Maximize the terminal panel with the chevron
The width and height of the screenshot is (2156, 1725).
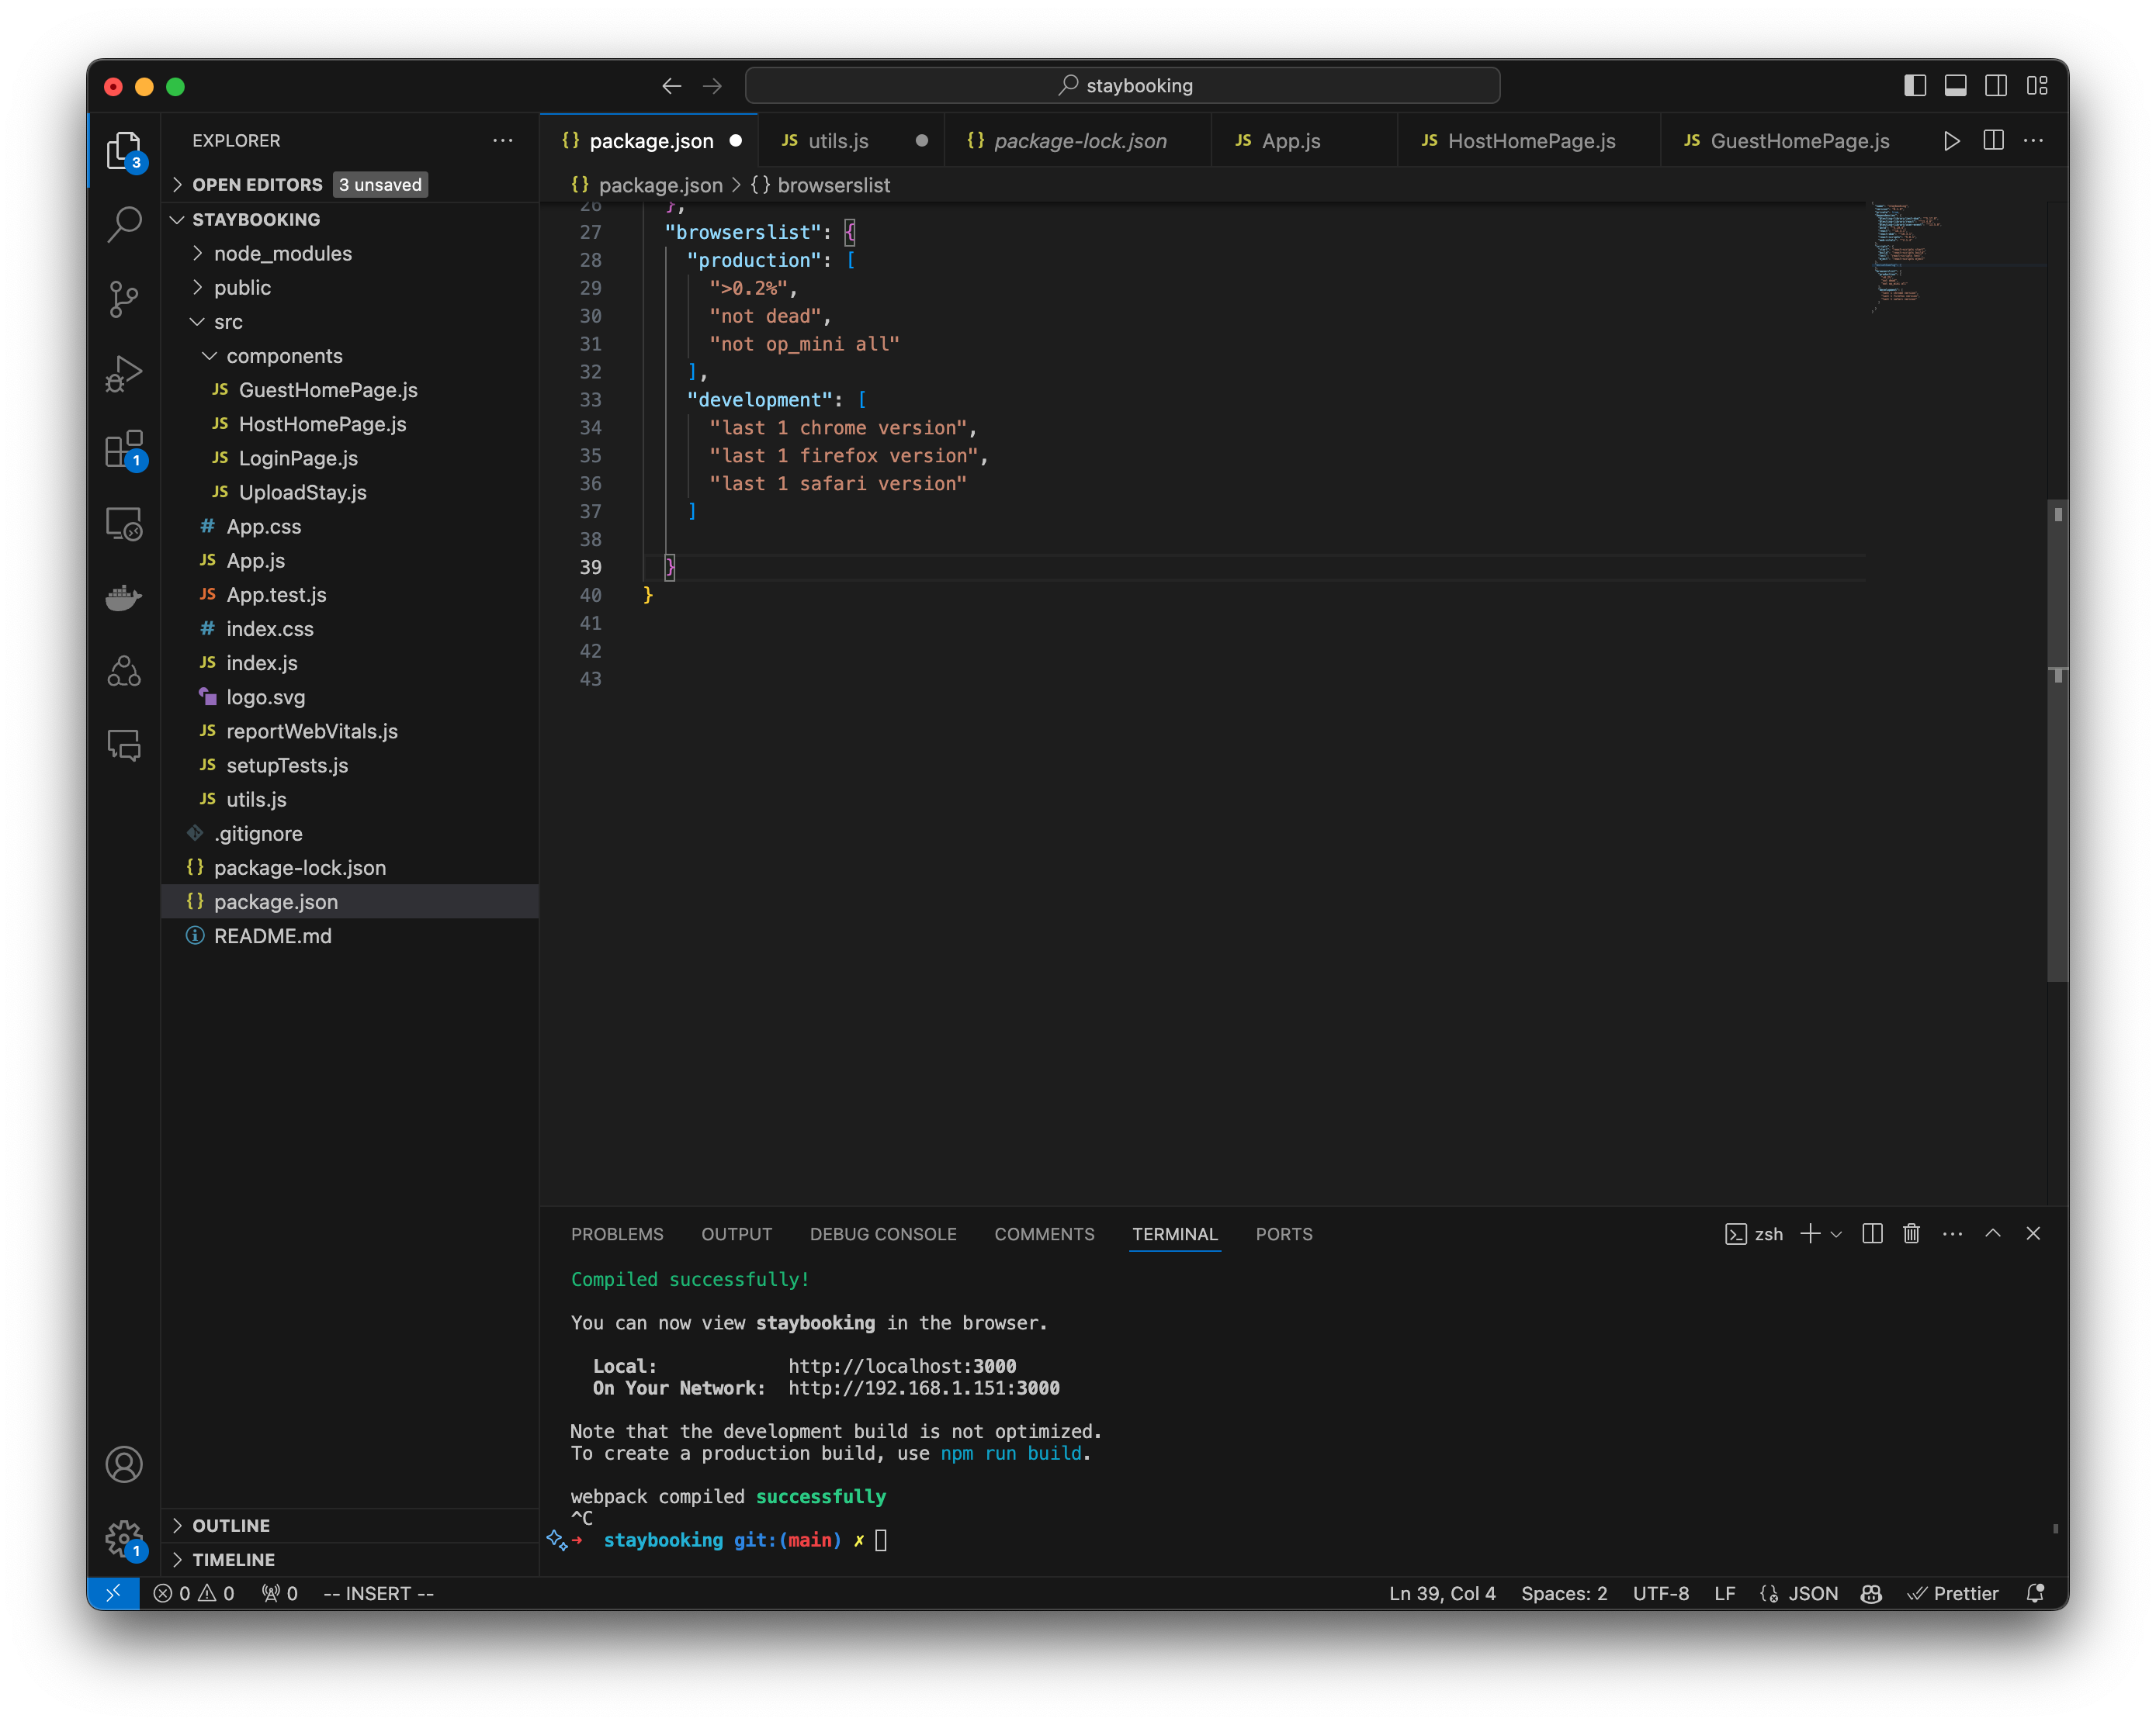click(x=1993, y=1233)
